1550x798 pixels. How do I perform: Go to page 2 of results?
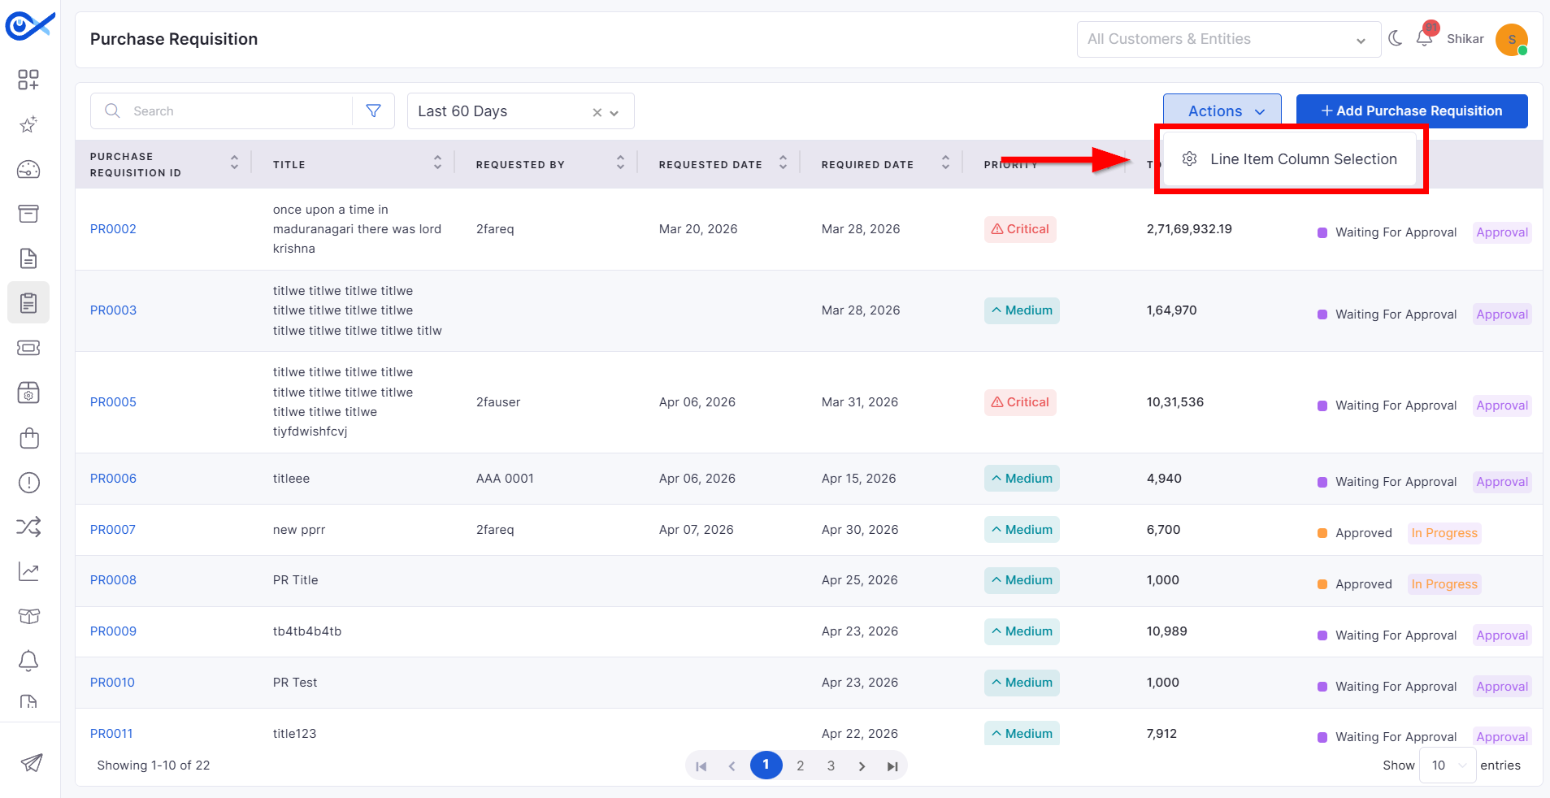tap(800, 765)
